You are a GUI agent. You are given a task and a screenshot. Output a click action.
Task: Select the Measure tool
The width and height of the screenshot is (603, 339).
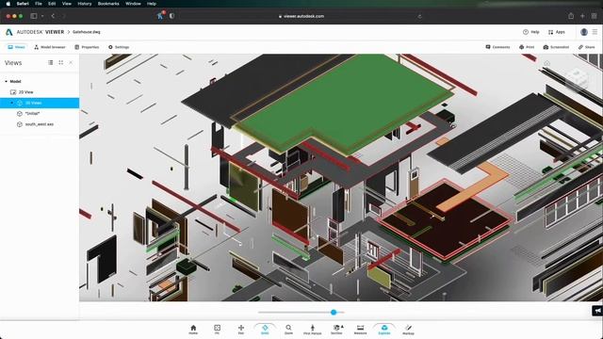[x=360, y=330]
